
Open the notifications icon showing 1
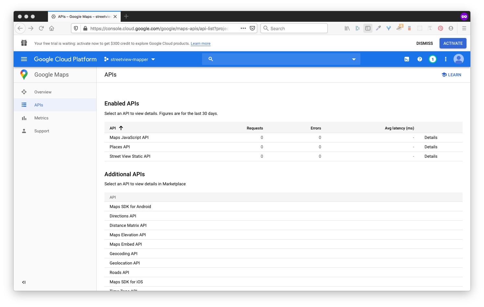click(433, 59)
